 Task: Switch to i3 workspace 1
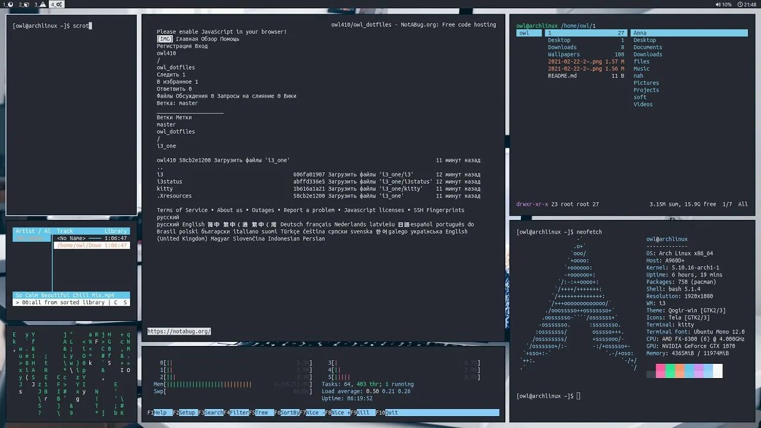[x=8, y=4]
